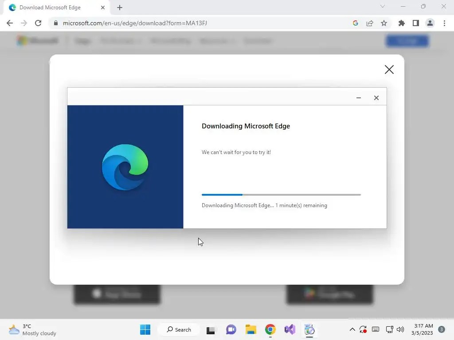454x340 pixels.
Task: Show hidden system tray icons
Action: pyautogui.click(x=352, y=329)
